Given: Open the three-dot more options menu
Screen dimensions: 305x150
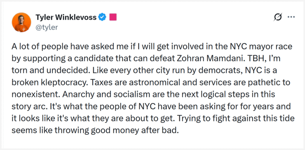Looking at the screenshot, I should (291, 17).
